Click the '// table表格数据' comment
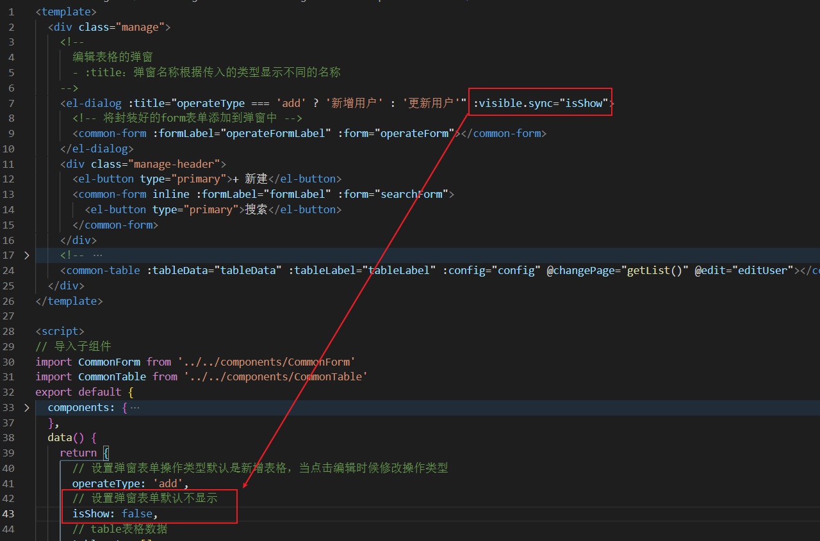 (x=120, y=529)
